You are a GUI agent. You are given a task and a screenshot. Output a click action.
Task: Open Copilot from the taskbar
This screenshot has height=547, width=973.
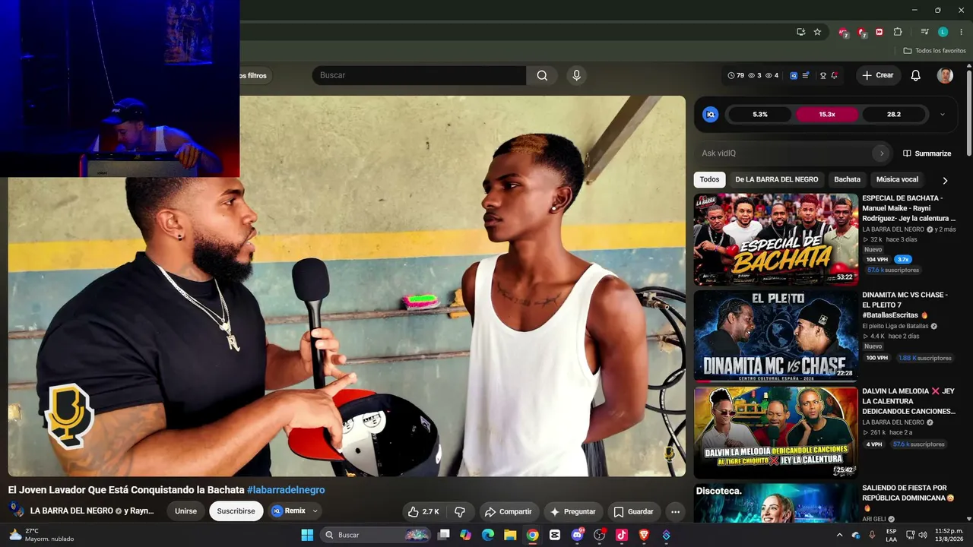[465, 535]
